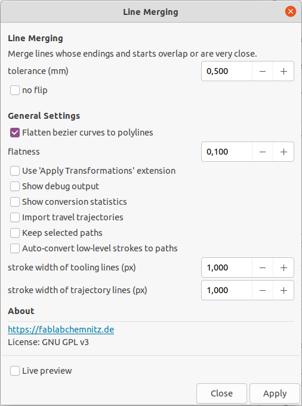
Task: Decrease flatness value with minus icon
Action: tap(263, 152)
